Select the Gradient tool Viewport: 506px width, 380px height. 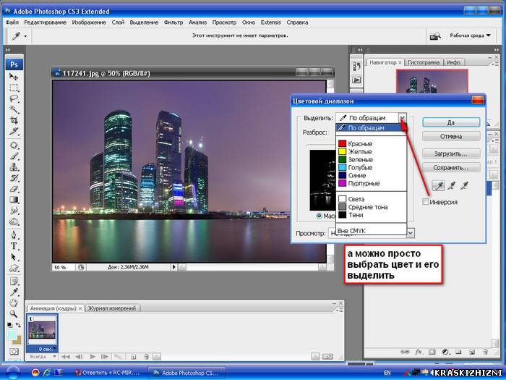(14, 200)
